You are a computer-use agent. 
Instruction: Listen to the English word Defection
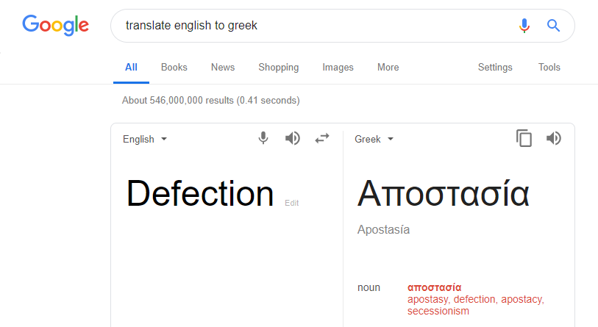point(293,138)
